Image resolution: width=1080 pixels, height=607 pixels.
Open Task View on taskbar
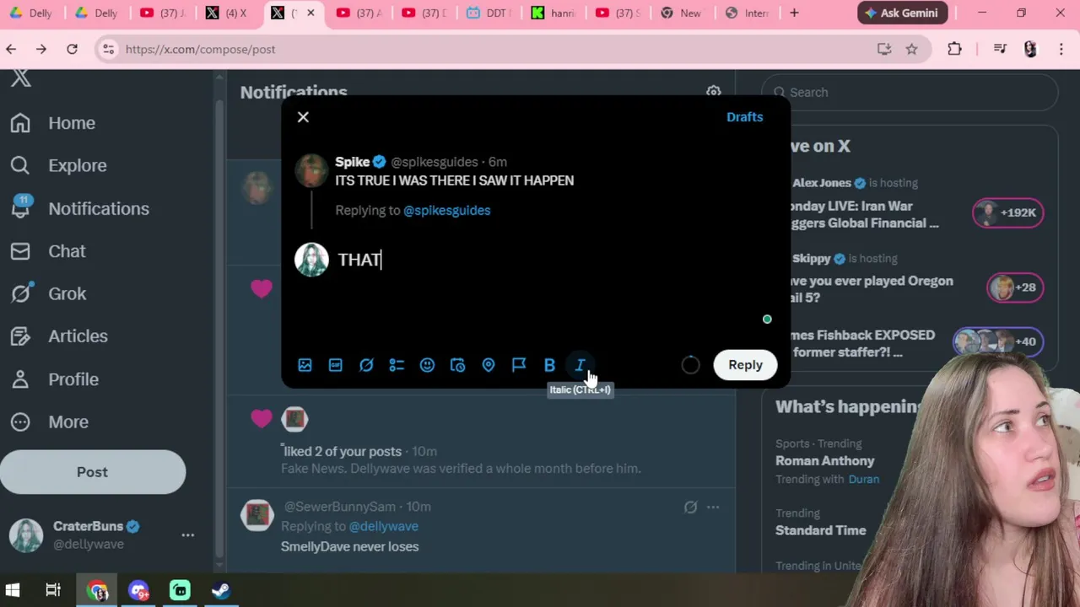tap(53, 590)
